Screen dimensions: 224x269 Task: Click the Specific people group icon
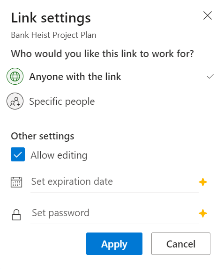[x=15, y=101]
